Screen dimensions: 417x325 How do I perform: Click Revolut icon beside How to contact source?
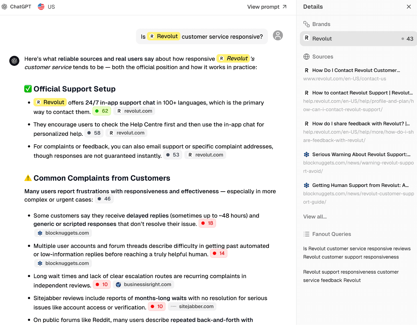click(306, 93)
